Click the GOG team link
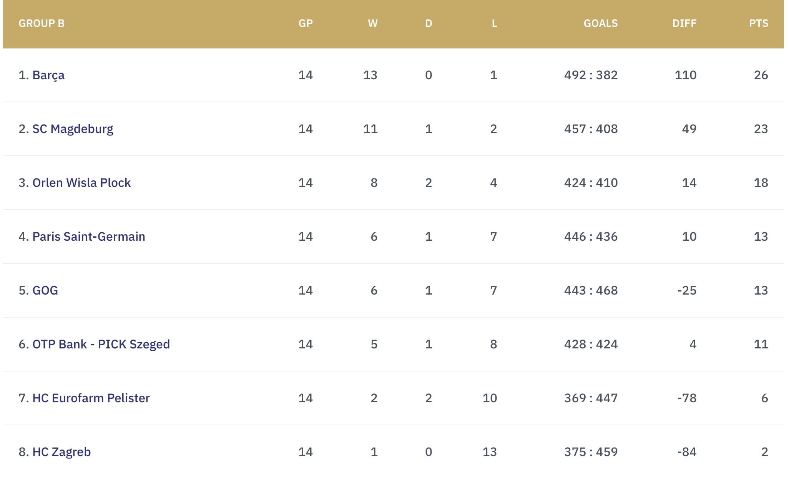This screenshot has width=789, height=478. [x=45, y=290]
